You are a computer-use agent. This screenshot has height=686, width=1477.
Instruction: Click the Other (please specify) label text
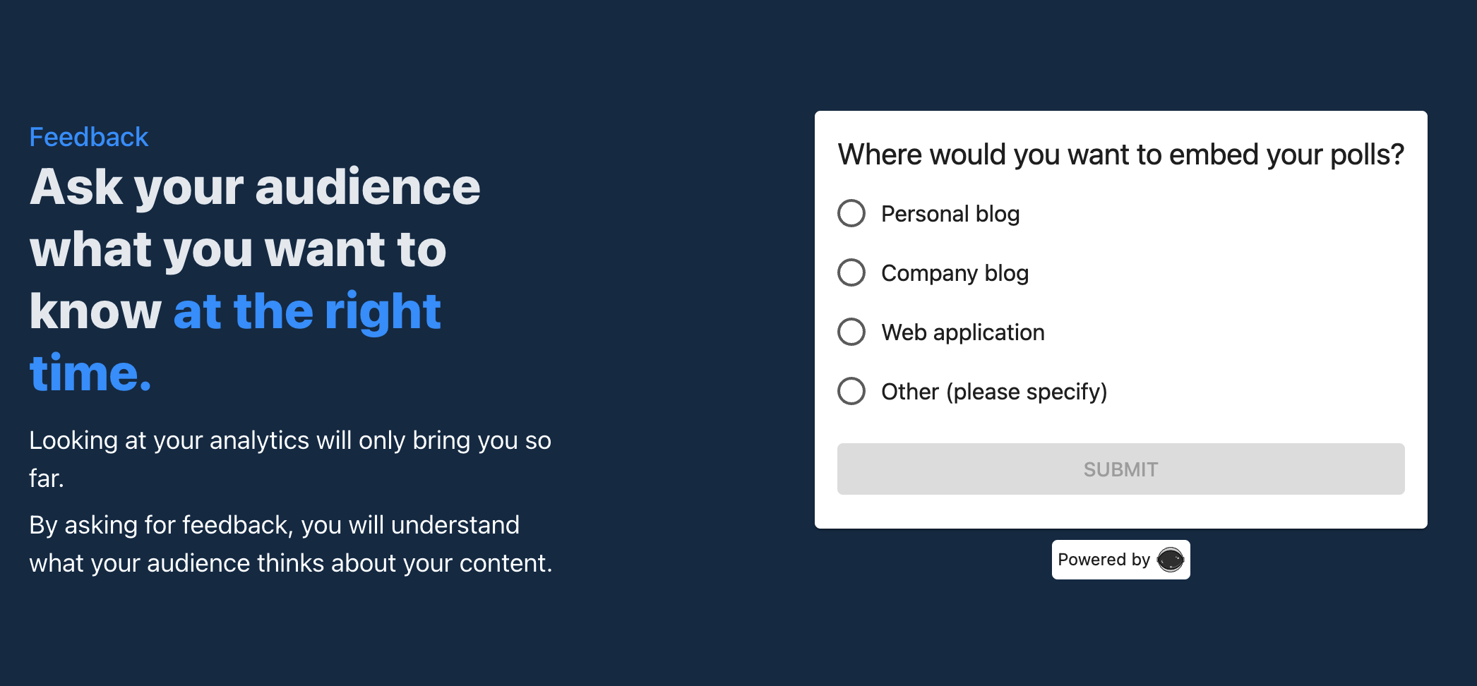click(x=994, y=392)
